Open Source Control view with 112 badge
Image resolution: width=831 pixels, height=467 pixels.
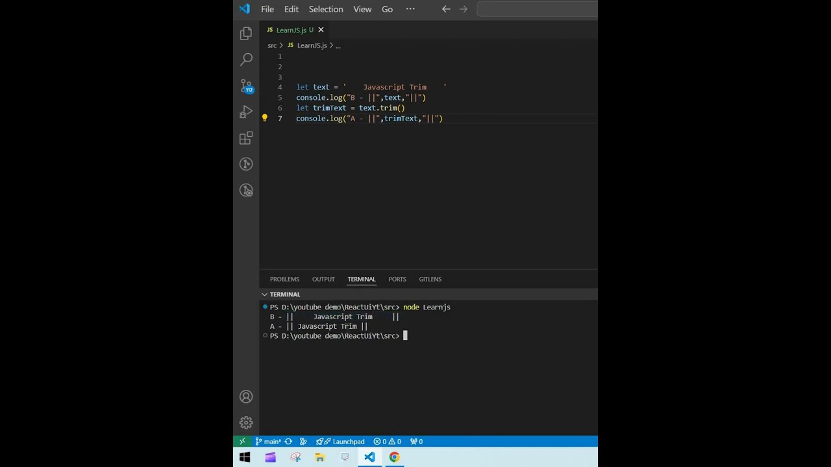click(x=246, y=86)
